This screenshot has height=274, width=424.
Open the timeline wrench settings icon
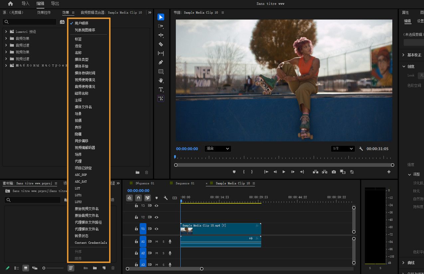pyautogui.click(x=166, y=198)
